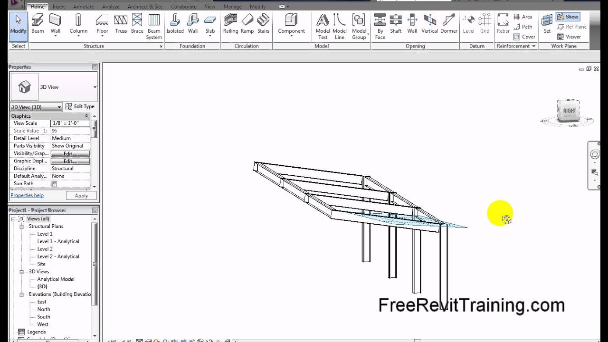The image size is (608, 342).
Task: Collapse the Views (all) tree node
Action: point(14,219)
